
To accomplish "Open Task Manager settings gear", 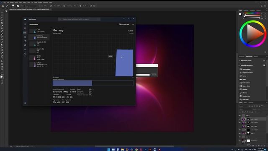I will 25,103.
